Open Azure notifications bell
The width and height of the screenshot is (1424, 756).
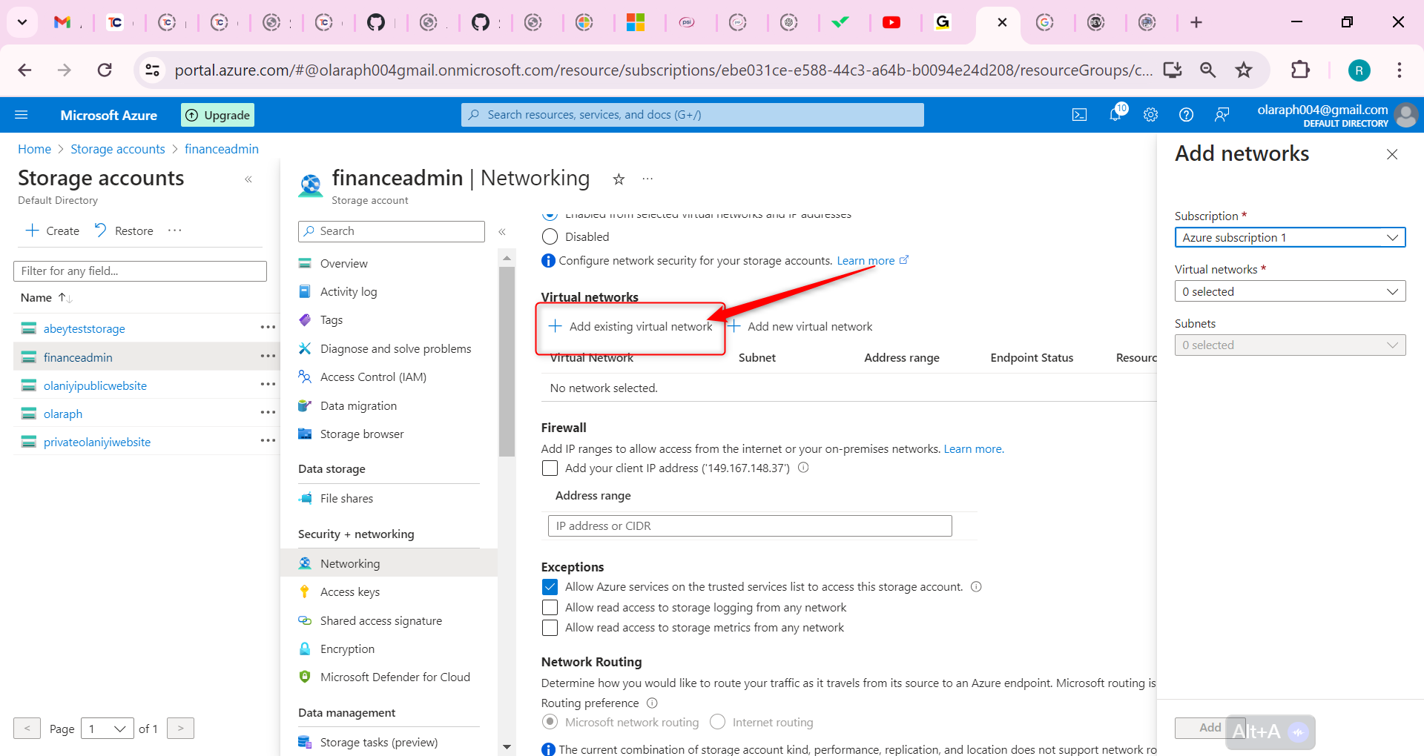click(x=1115, y=114)
